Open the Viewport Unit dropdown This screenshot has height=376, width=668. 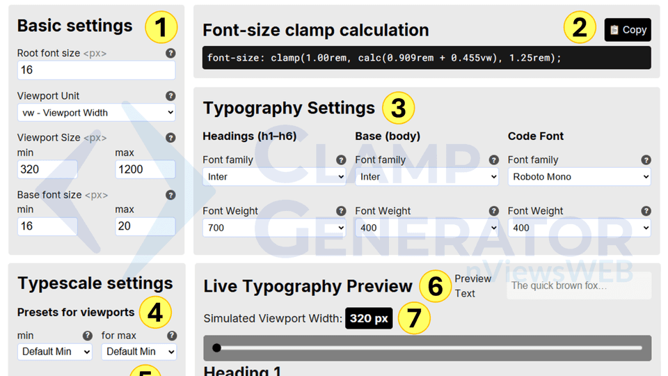tap(96, 113)
